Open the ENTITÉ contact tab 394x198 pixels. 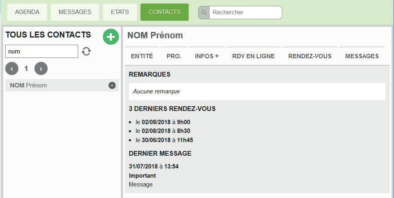142,56
